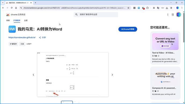
Task: Open a new browser tab
Action: (x=35, y=3)
